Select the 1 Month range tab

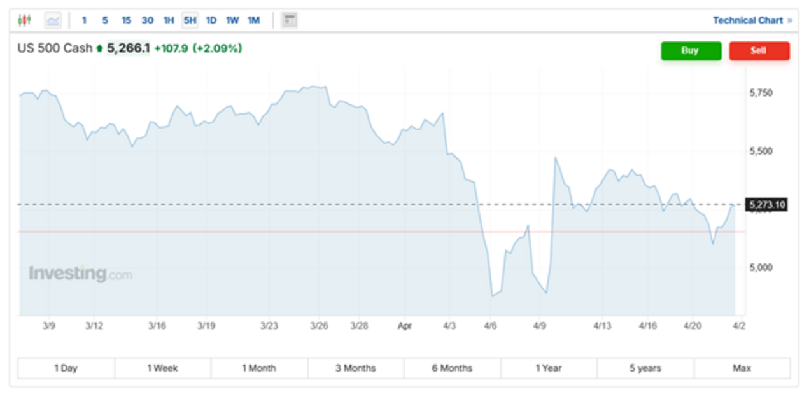259,368
